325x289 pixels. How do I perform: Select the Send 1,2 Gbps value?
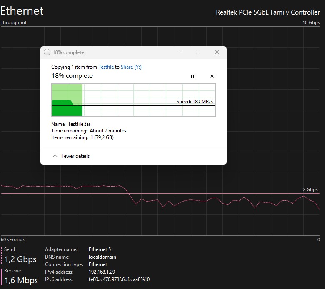tap(20, 259)
